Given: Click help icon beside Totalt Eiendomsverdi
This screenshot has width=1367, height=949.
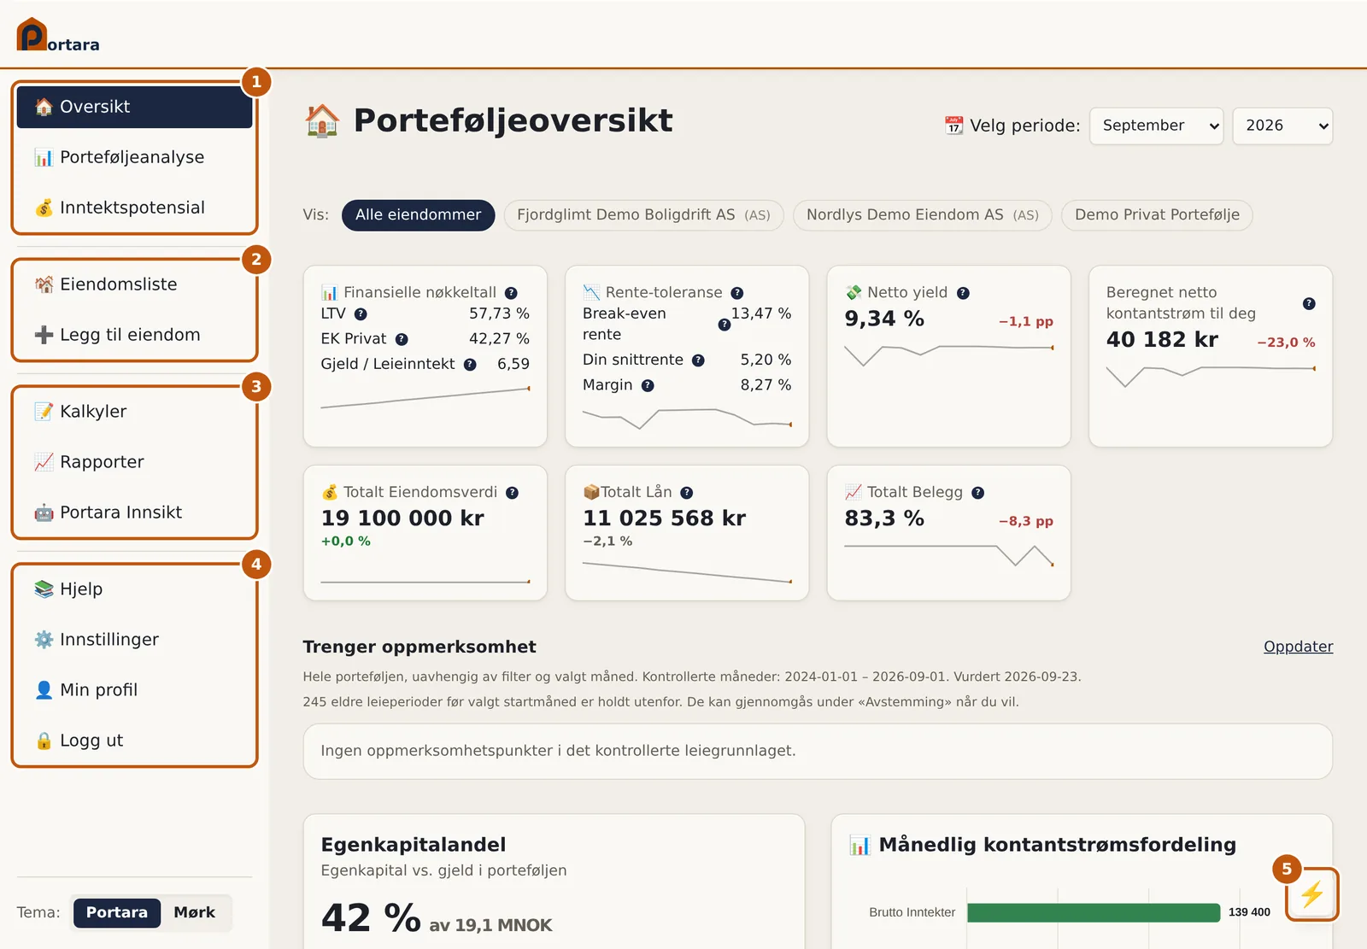Looking at the screenshot, I should click(512, 493).
